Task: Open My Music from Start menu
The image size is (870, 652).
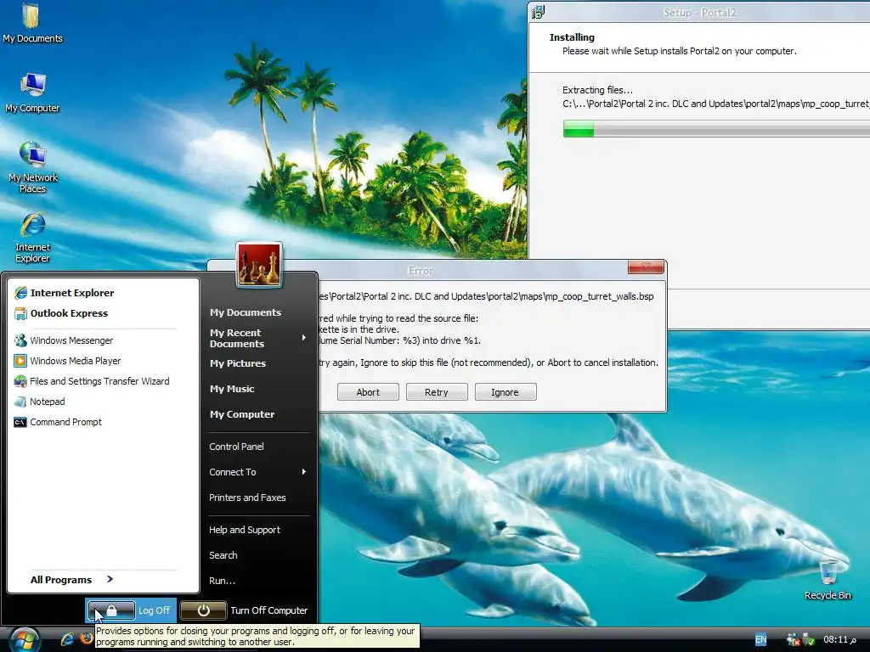Action: click(x=232, y=389)
